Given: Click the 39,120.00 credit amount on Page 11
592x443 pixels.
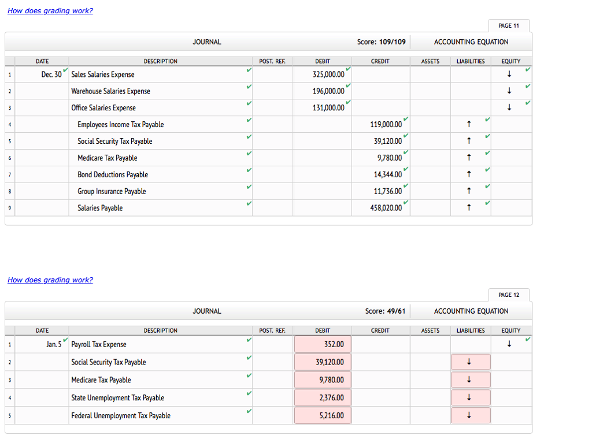Looking at the screenshot, I should (x=388, y=141).
